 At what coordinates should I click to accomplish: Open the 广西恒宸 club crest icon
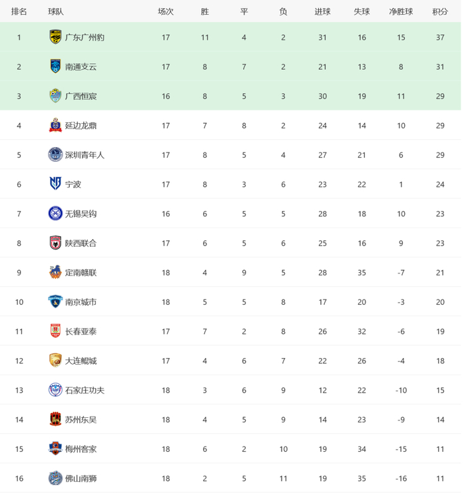point(55,96)
